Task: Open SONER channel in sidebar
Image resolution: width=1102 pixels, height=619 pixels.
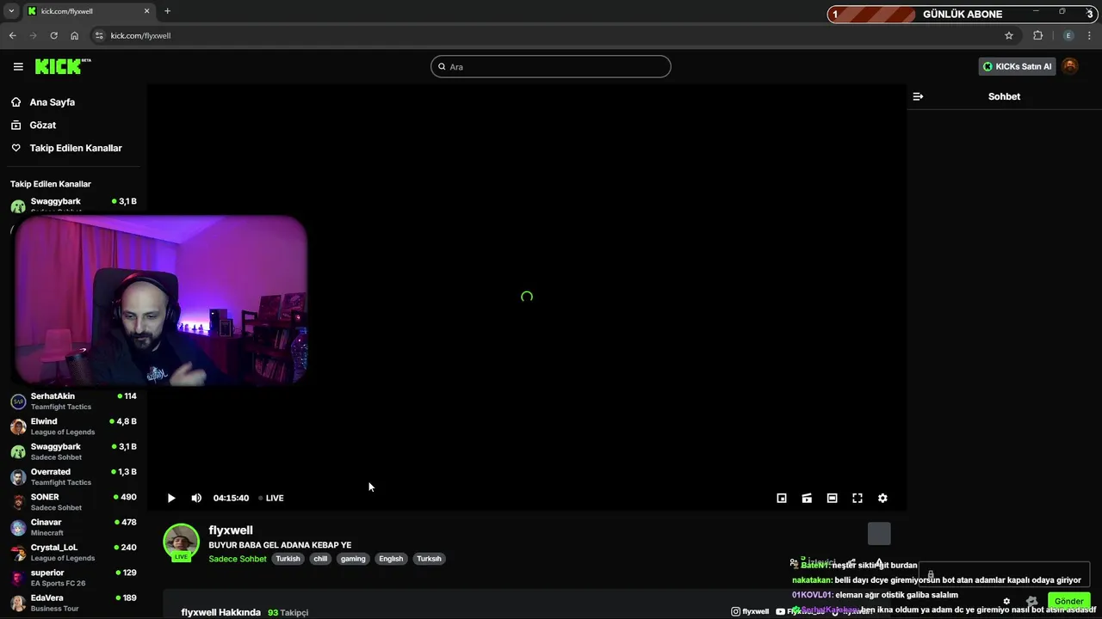Action: 73,502
